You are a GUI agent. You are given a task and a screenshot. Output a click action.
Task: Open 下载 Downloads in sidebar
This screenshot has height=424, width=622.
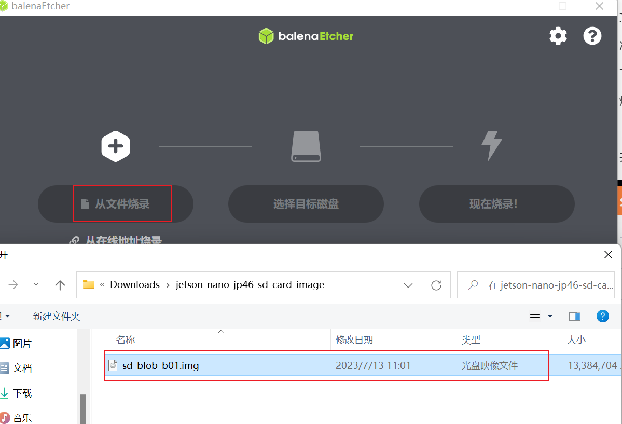(x=22, y=393)
